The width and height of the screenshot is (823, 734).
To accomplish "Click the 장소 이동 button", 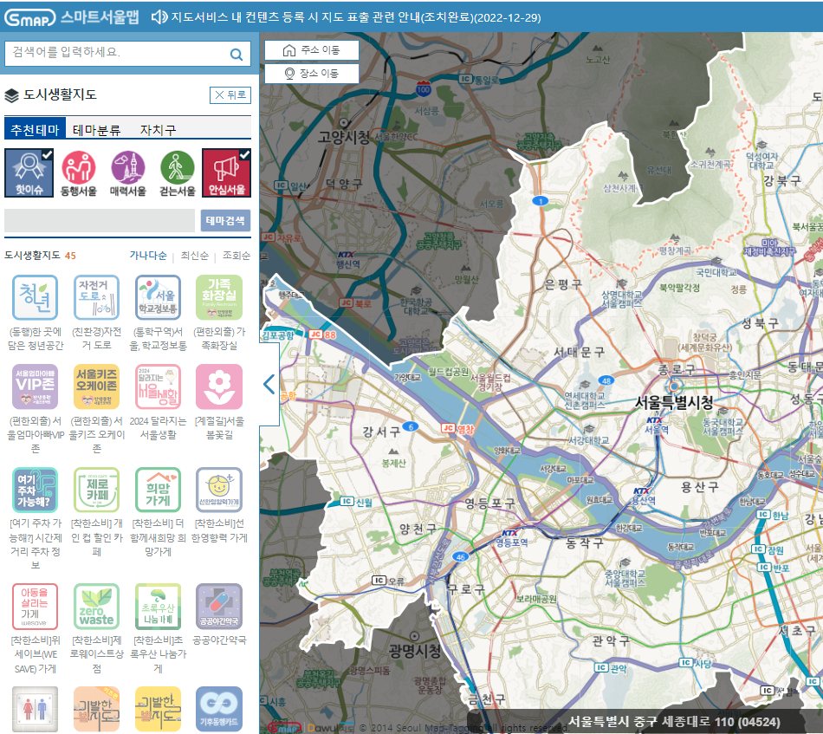I will 312,74.
